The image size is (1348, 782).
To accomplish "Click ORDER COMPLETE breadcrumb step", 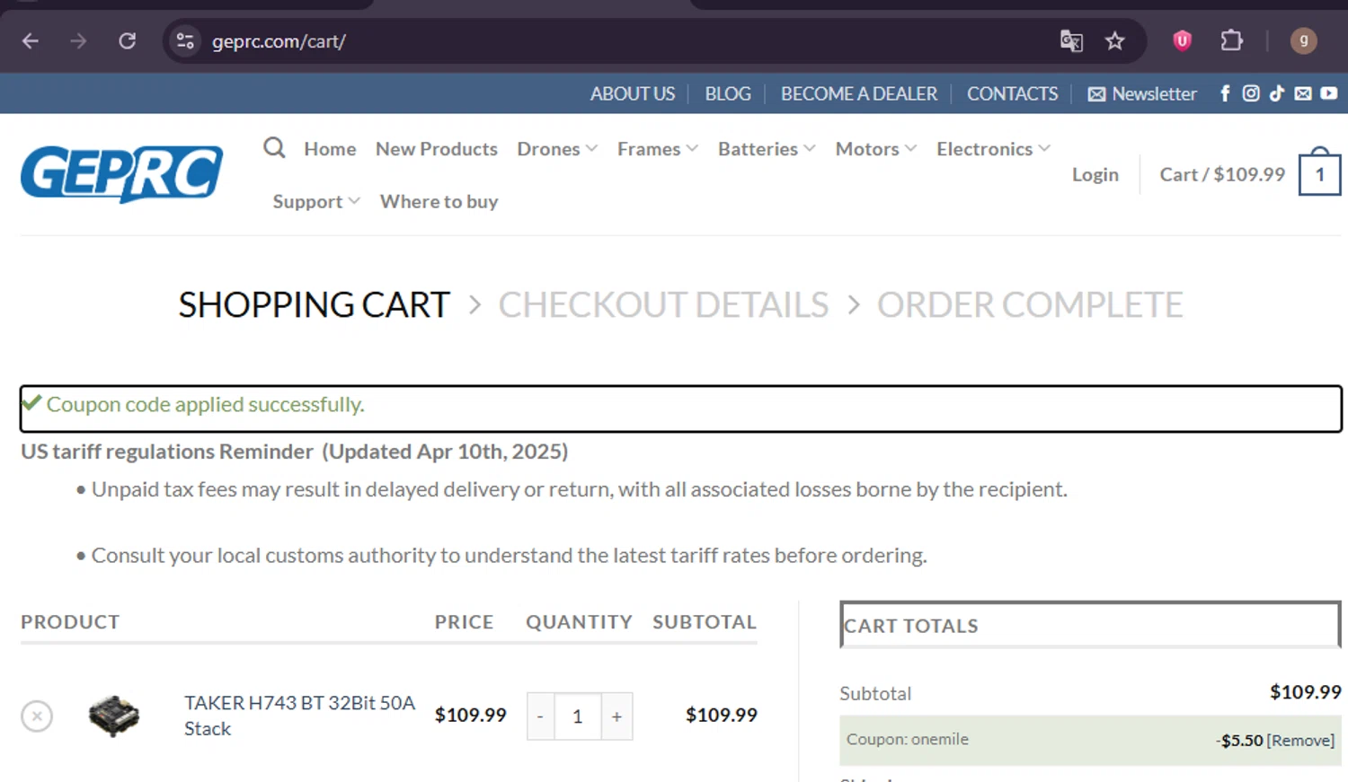I will (1030, 305).
